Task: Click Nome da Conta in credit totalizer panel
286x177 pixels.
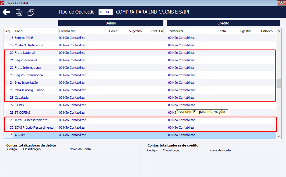Action: pos(220,150)
